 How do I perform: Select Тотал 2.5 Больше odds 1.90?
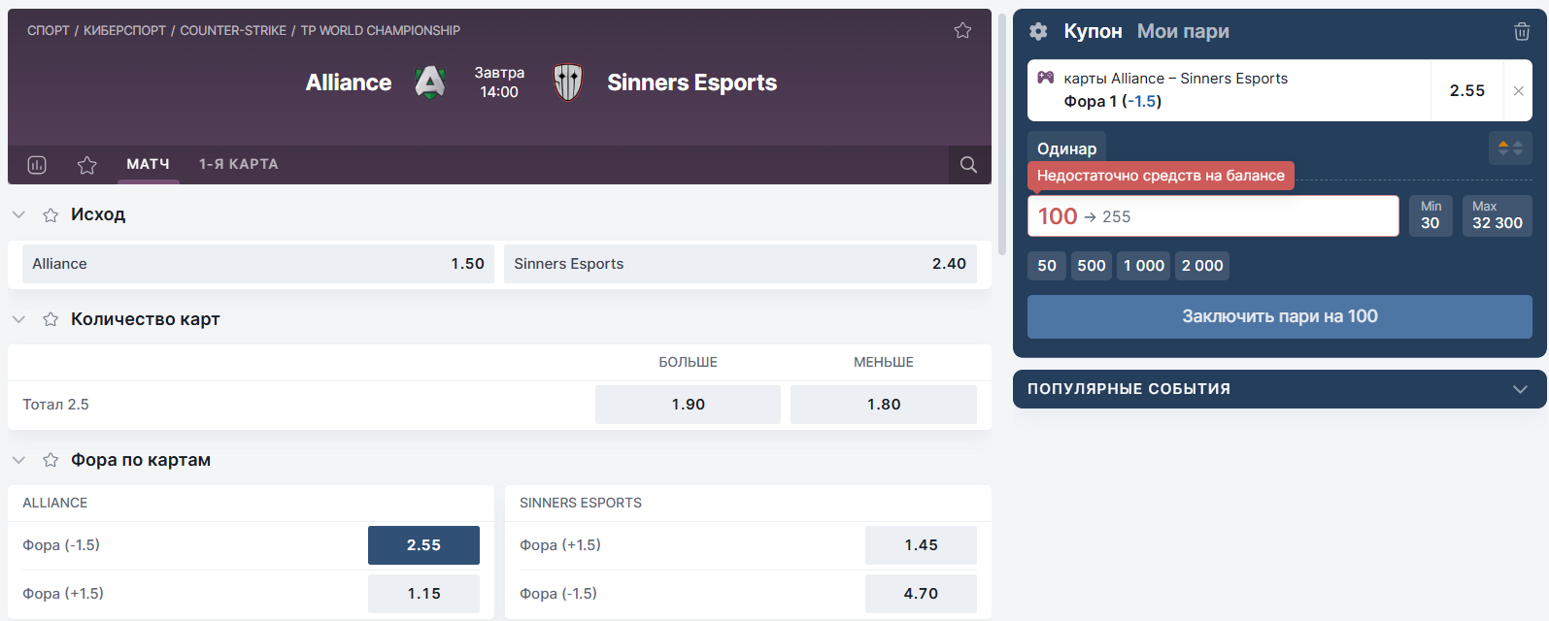688,405
